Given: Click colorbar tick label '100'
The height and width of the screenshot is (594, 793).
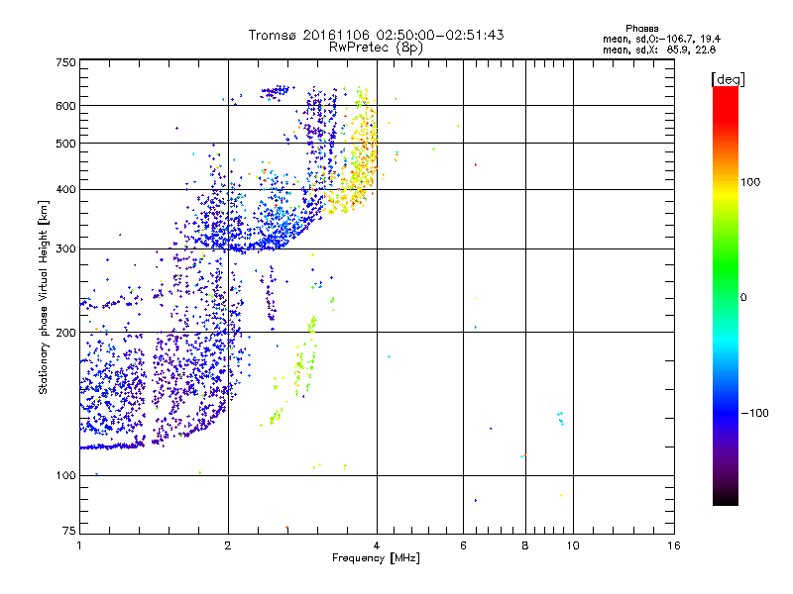Looking at the screenshot, I should point(750,182).
